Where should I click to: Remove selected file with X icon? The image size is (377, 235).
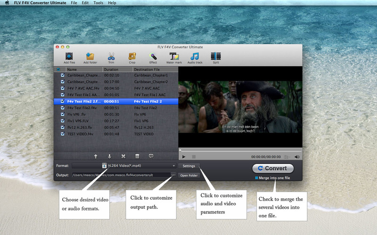click(x=123, y=157)
